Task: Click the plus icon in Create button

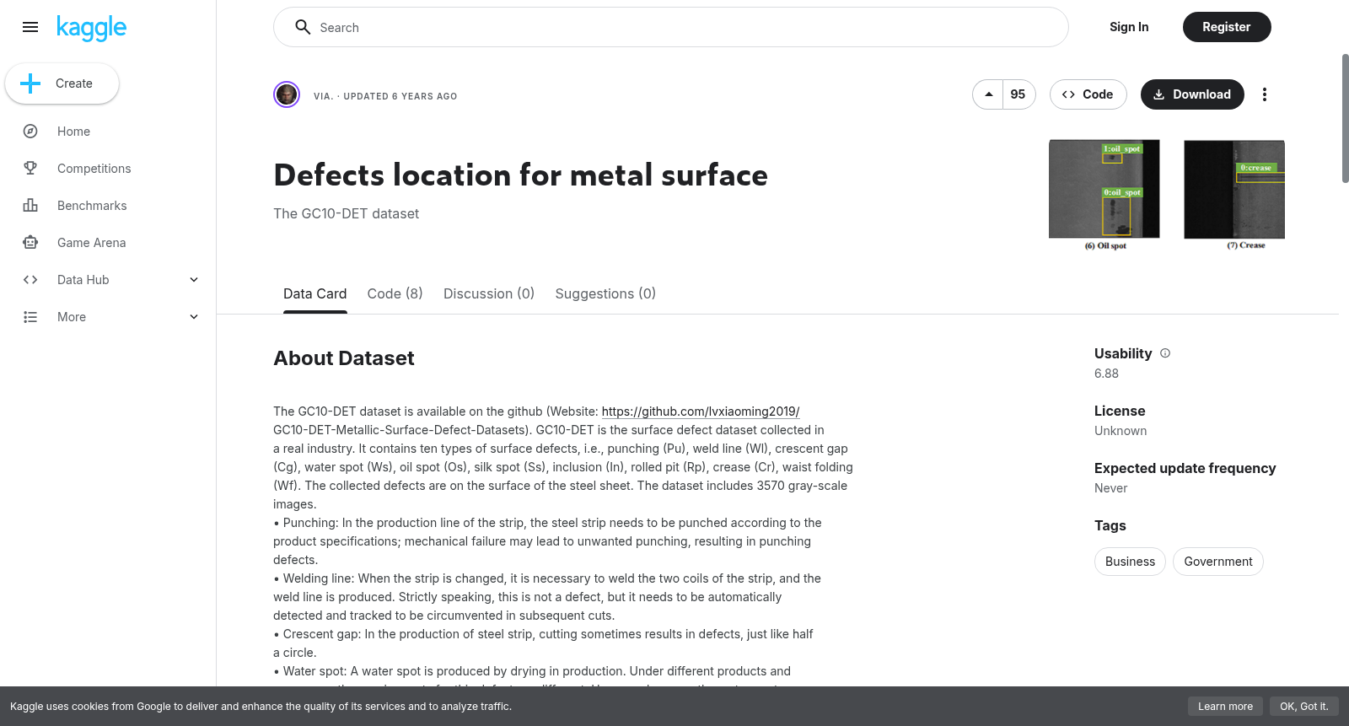Action: (x=30, y=83)
